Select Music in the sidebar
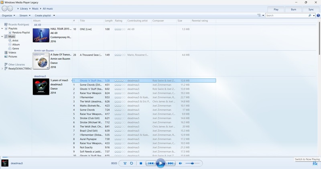This screenshot has width=321, height=169. click(x=10, y=36)
